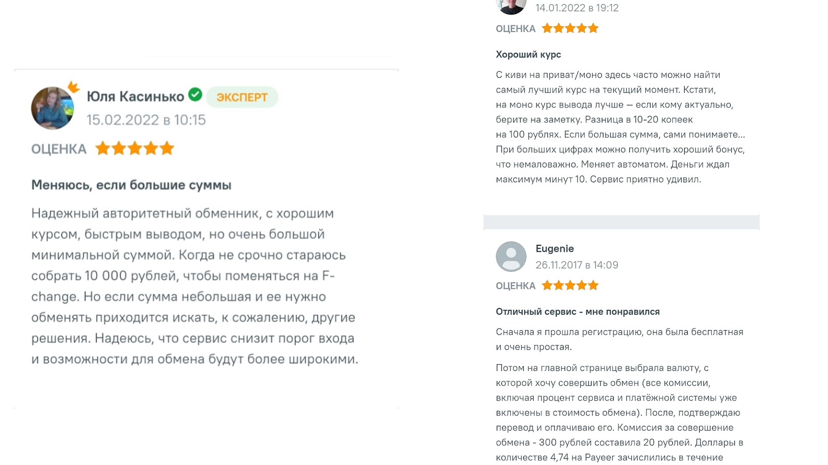Click the 14.01.2022 в 19:12 timestamp
Viewport: 828px width, 465px height.
tap(576, 8)
